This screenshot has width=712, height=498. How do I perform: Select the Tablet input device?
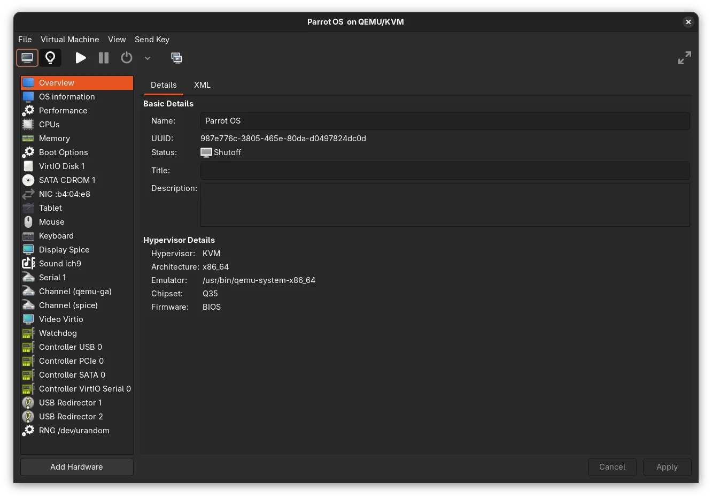pos(77,208)
